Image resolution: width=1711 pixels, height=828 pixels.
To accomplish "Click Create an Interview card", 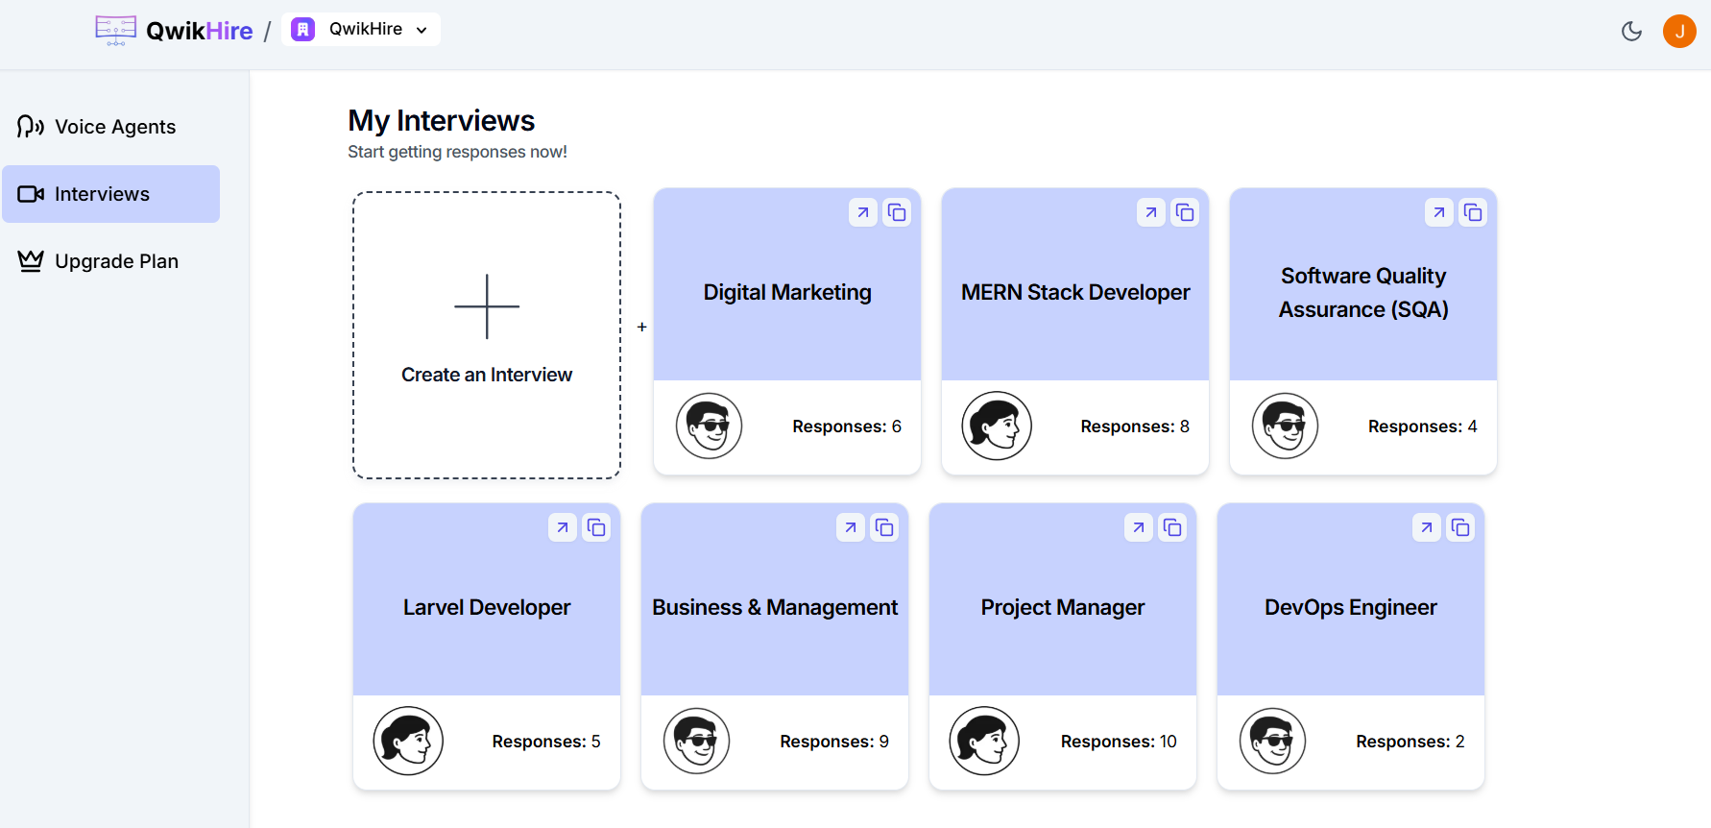I will point(487,335).
